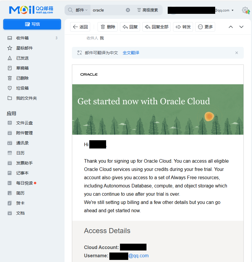Click the drafts icon beside 草稿箱

tap(10, 68)
